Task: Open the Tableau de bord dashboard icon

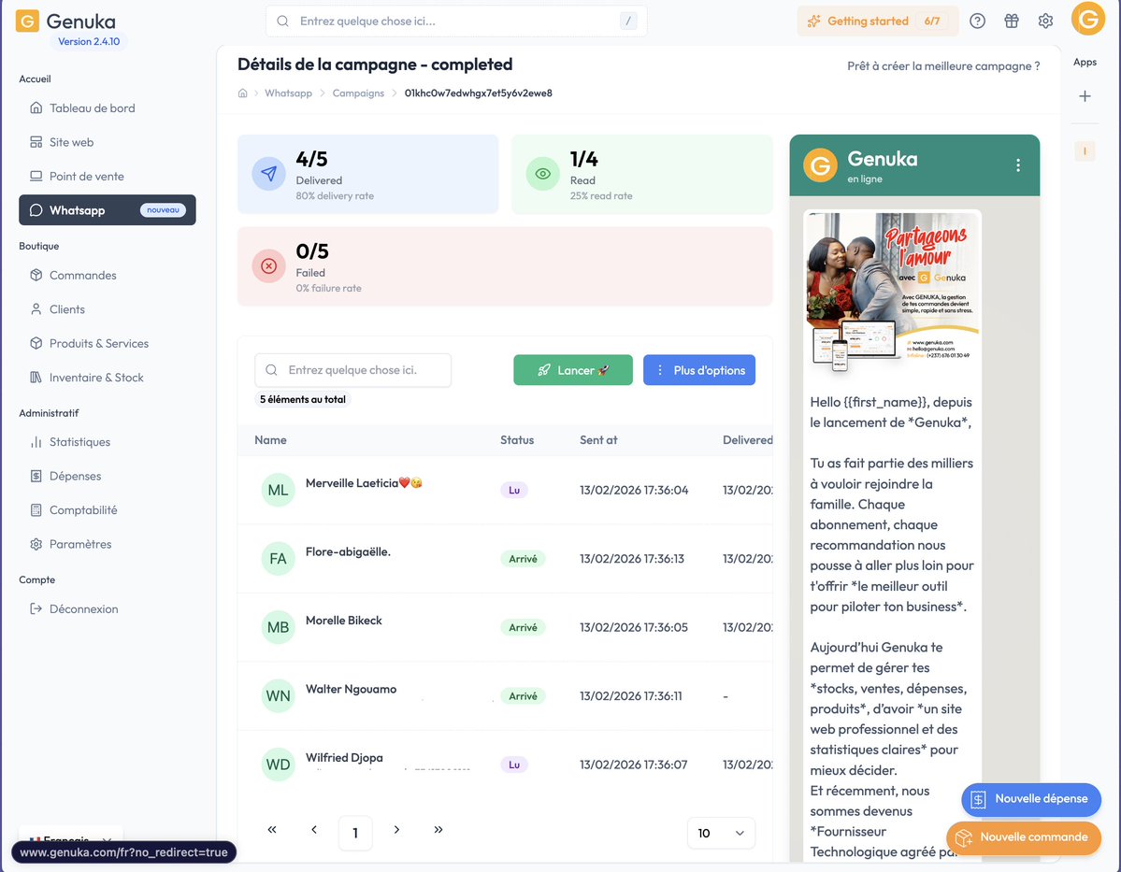Action: point(38,107)
